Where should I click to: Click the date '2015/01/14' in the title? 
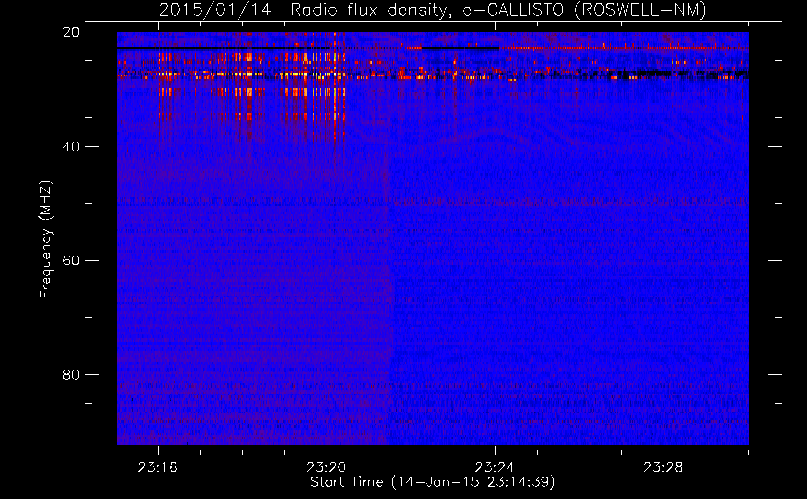215,10
